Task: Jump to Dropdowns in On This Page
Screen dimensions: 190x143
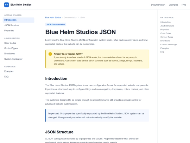Action: [x=165, y=41]
